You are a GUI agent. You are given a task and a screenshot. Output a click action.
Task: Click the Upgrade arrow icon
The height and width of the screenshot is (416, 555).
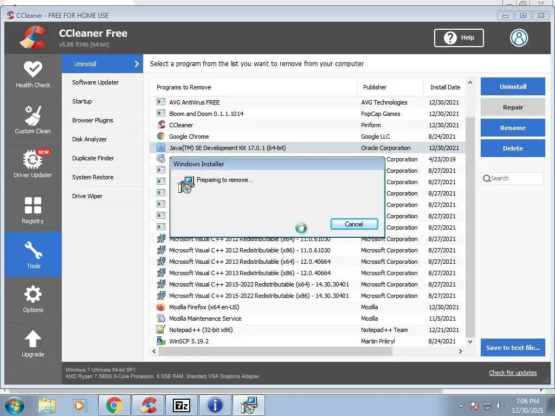33,339
